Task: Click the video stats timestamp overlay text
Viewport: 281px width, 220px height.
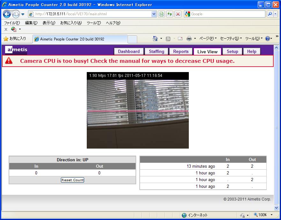Action: [x=126, y=76]
